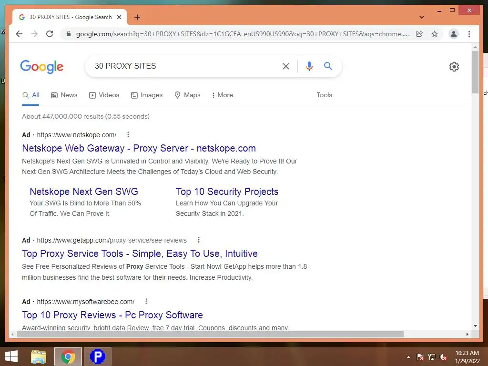The image size is (488, 366).
Task: Close the 30 PROXY SITES tab
Action: click(x=119, y=17)
